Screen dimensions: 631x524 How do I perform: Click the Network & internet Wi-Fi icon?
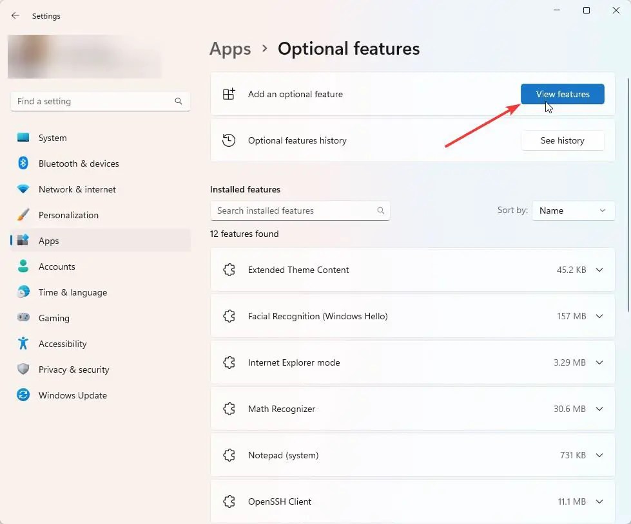pyautogui.click(x=23, y=189)
